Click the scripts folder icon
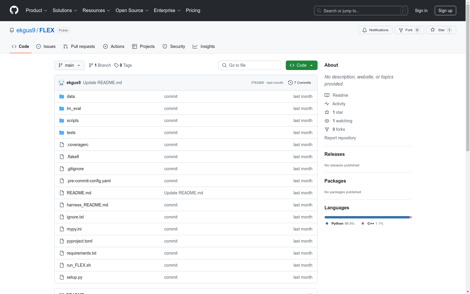Image resolution: width=470 pixels, height=294 pixels. click(x=62, y=121)
